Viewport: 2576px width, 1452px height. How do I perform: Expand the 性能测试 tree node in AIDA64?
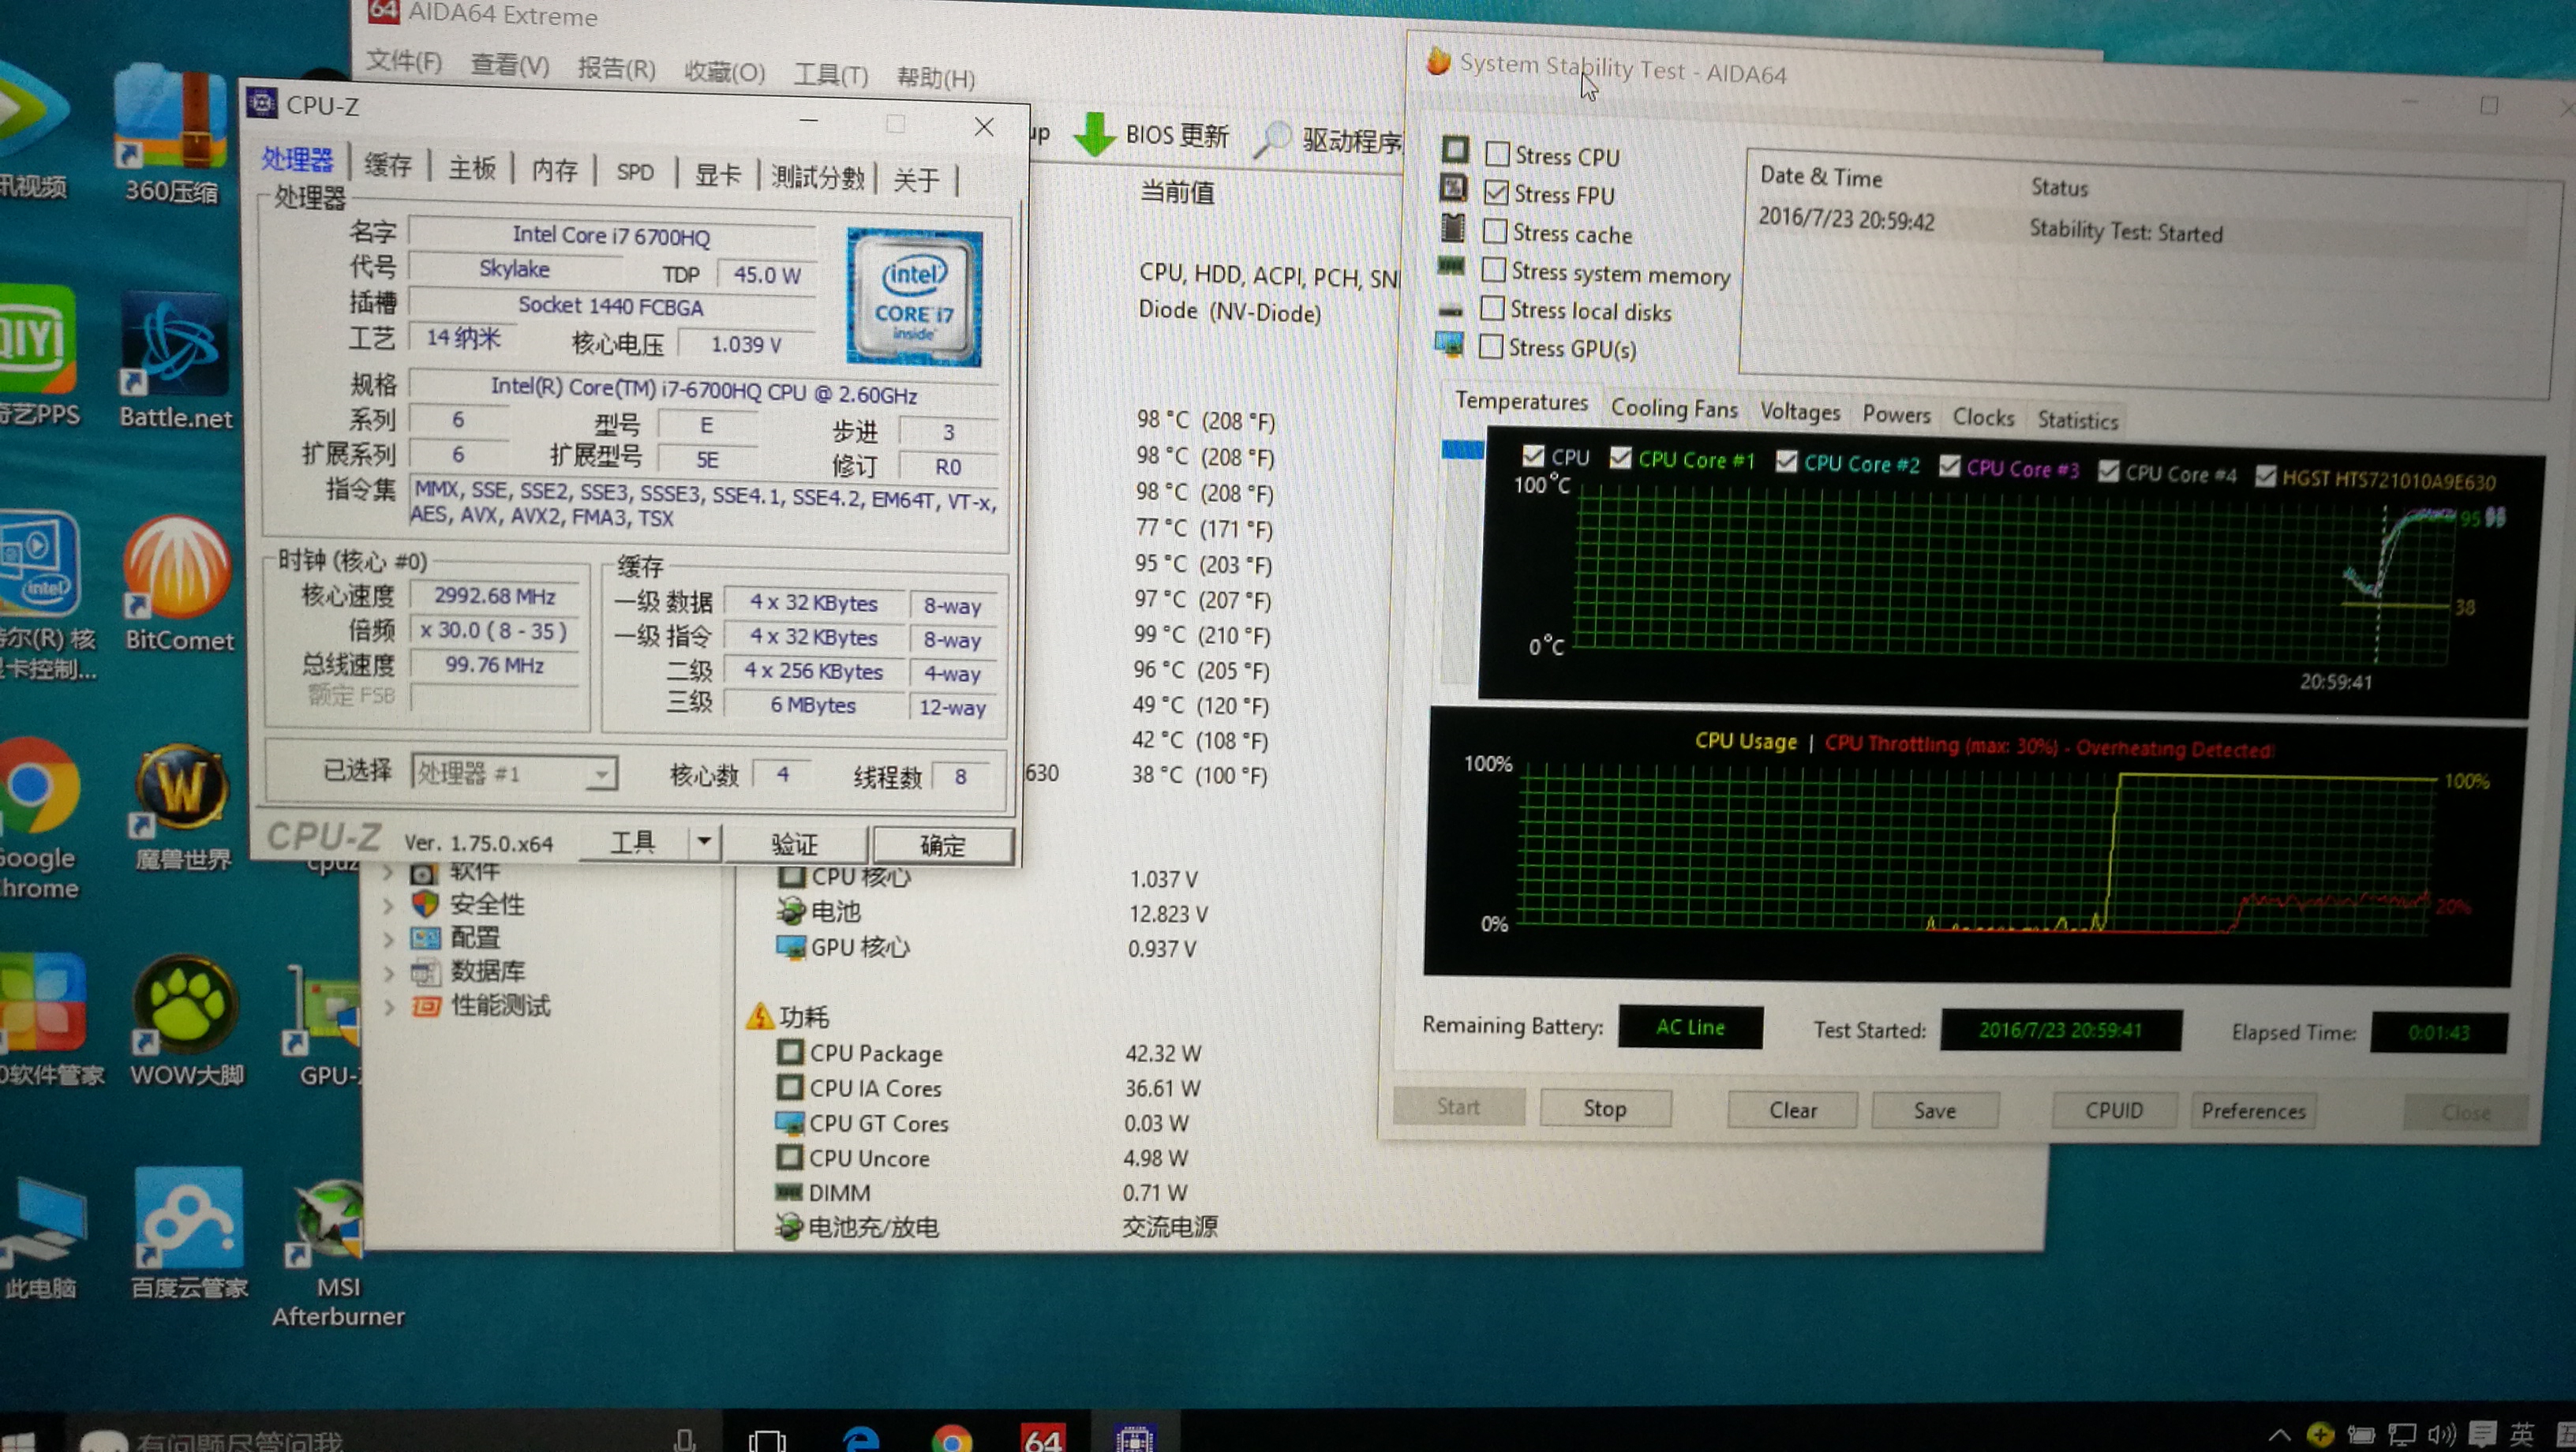[389, 1006]
